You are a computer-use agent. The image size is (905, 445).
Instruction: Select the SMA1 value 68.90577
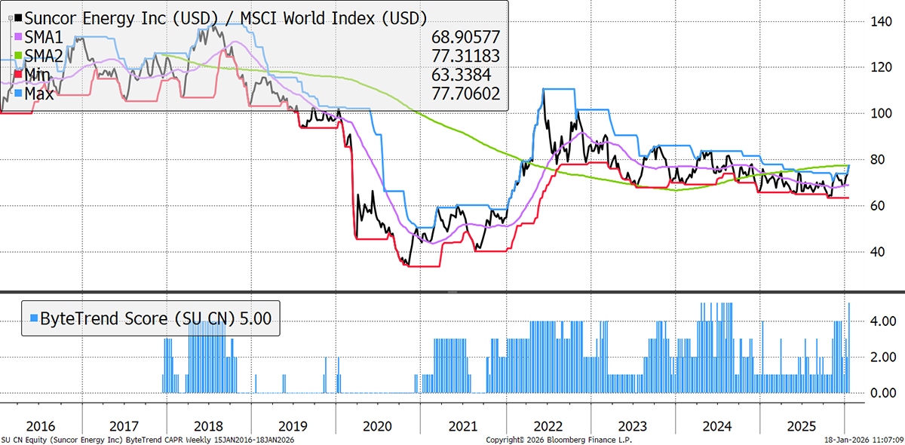pos(465,36)
